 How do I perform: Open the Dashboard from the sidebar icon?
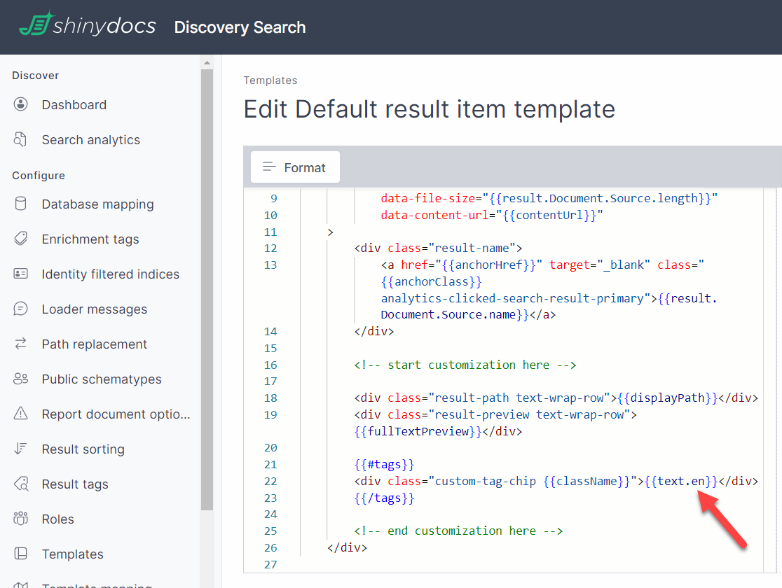click(21, 104)
